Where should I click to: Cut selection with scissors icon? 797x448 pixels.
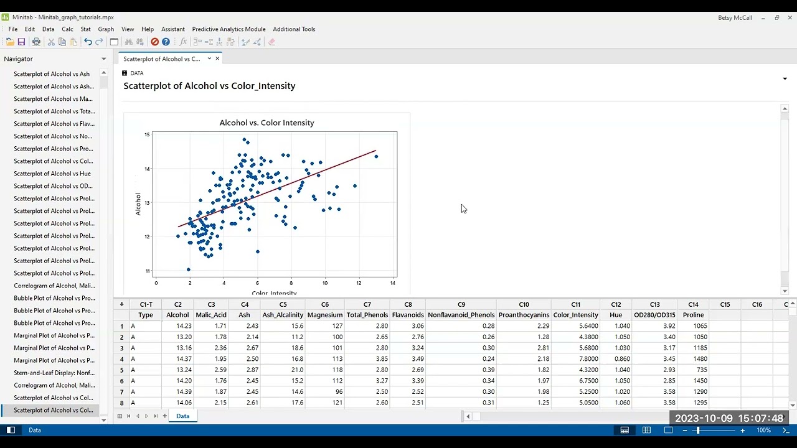[x=51, y=42]
